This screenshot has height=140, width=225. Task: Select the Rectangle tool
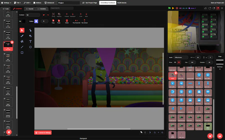pyautogui.click(x=22, y=53)
